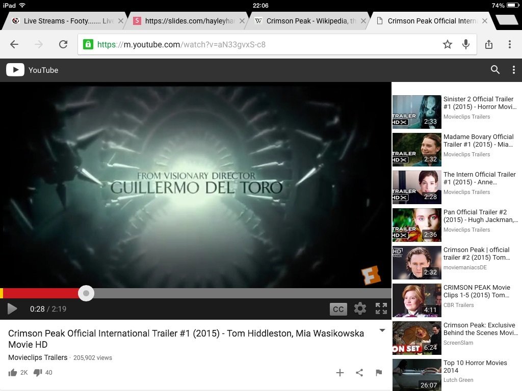Open video settings gear
This screenshot has height=391, width=522.
point(360,309)
